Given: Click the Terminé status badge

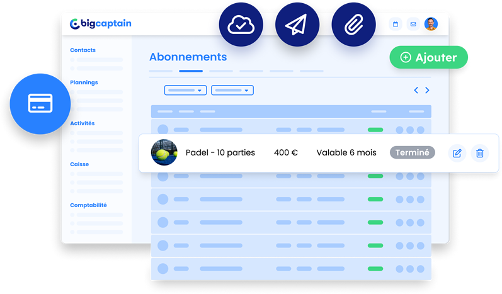Looking at the screenshot, I should (x=413, y=152).
